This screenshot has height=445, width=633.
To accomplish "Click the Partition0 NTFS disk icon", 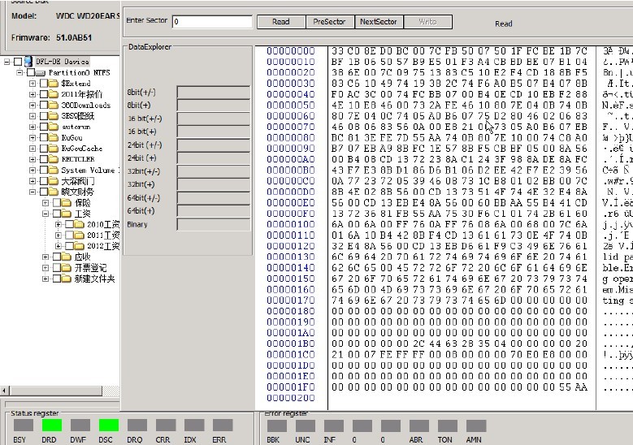I will (x=41, y=73).
